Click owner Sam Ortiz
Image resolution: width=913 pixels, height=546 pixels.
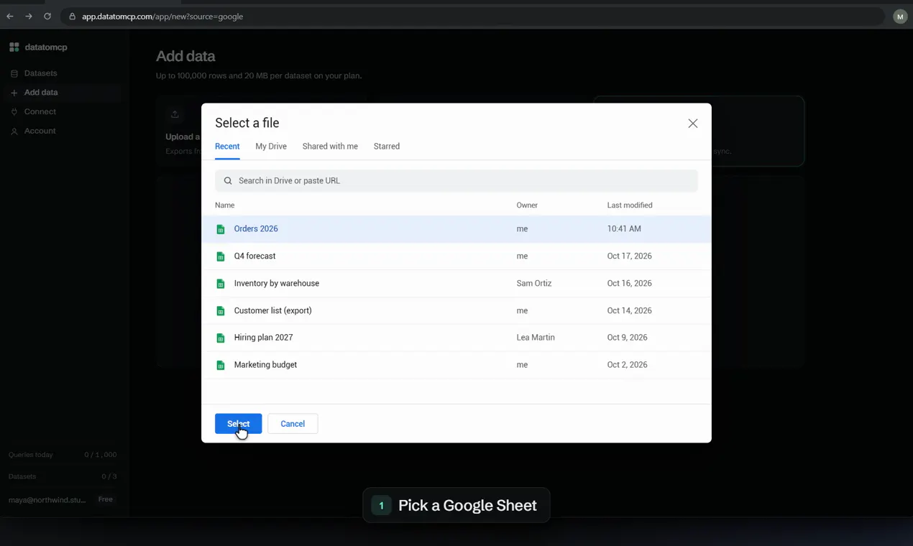tap(534, 284)
